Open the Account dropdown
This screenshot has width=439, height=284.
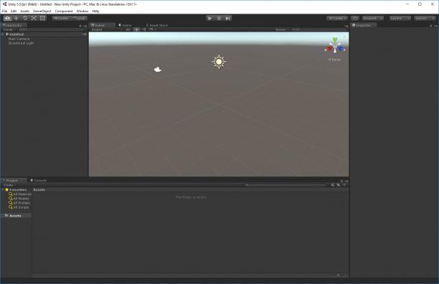(372, 18)
